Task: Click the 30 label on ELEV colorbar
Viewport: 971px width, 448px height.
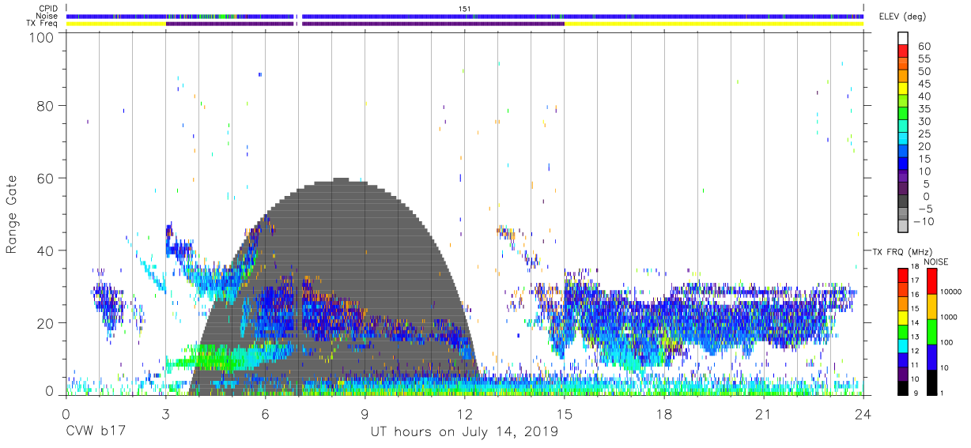Action: [x=924, y=122]
